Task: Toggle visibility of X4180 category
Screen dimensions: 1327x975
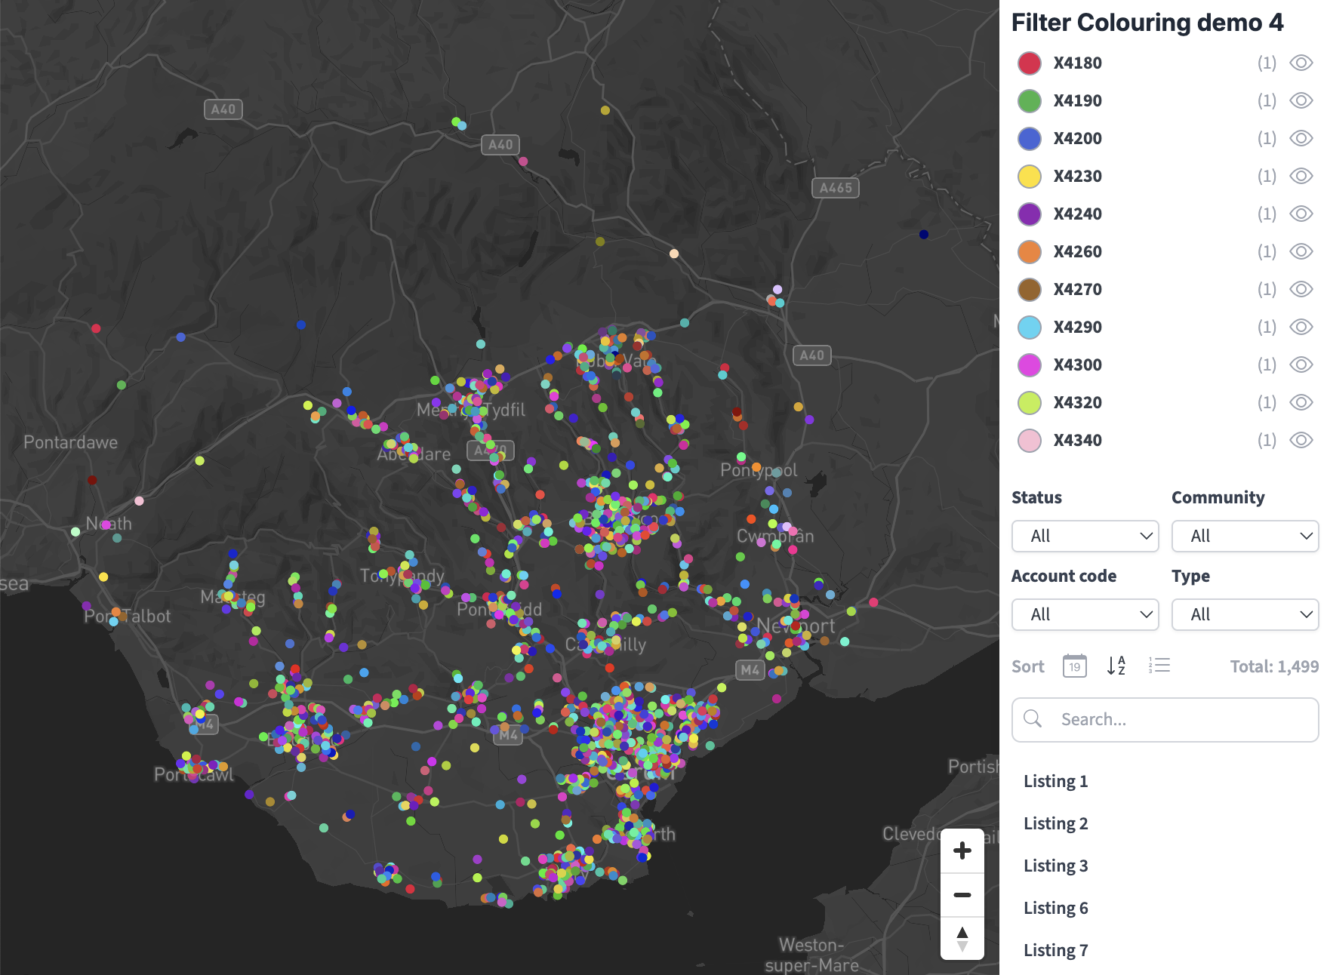Action: 1301,63
